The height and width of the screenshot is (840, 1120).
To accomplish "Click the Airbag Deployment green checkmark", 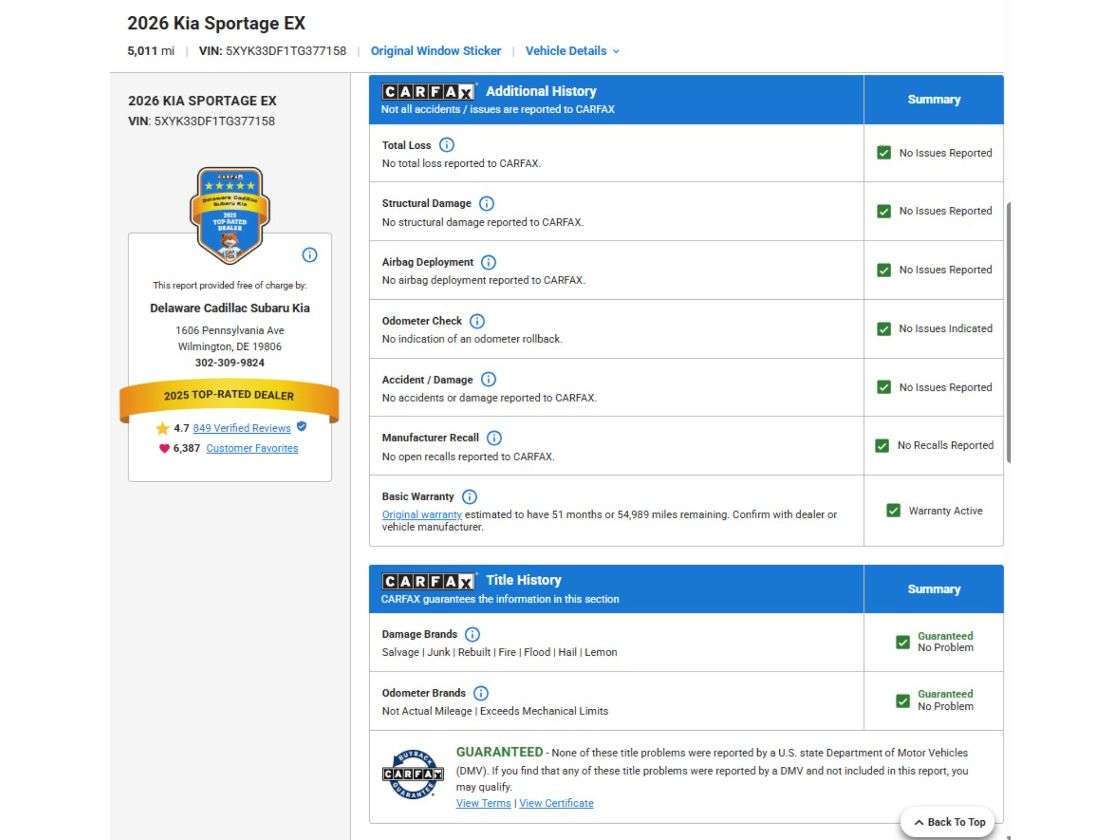I will point(884,270).
